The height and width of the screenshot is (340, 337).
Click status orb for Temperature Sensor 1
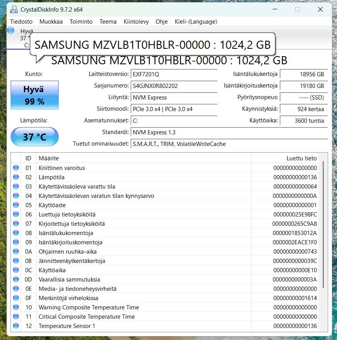(x=16, y=326)
